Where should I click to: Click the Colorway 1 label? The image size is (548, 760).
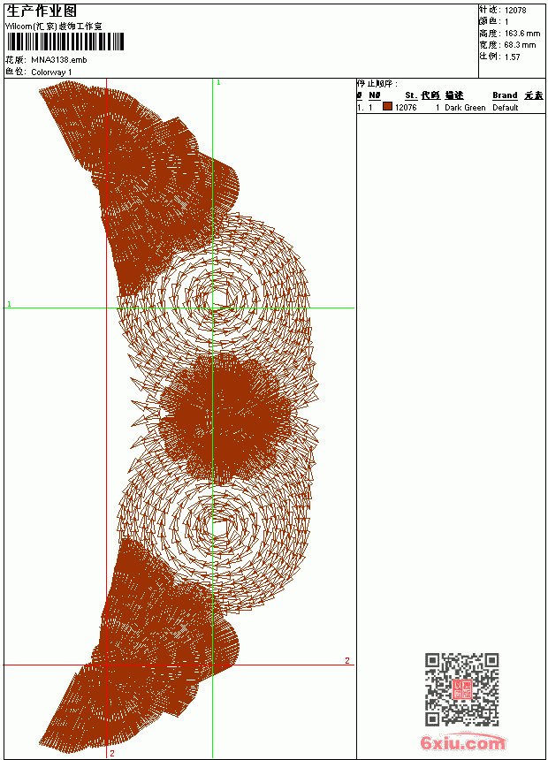pyautogui.click(x=51, y=72)
